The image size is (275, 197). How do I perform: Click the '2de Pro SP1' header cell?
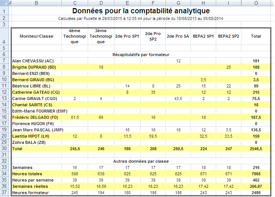[x=127, y=36]
